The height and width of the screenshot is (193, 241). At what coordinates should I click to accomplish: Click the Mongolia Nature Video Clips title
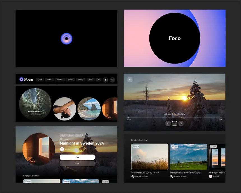pos(185,173)
